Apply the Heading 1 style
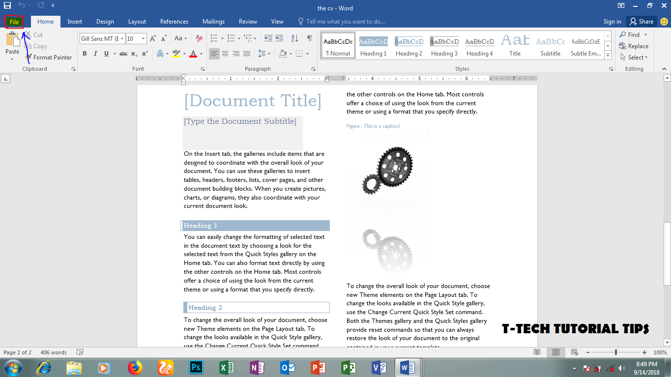Image resolution: width=671 pixels, height=377 pixels. coord(374,46)
